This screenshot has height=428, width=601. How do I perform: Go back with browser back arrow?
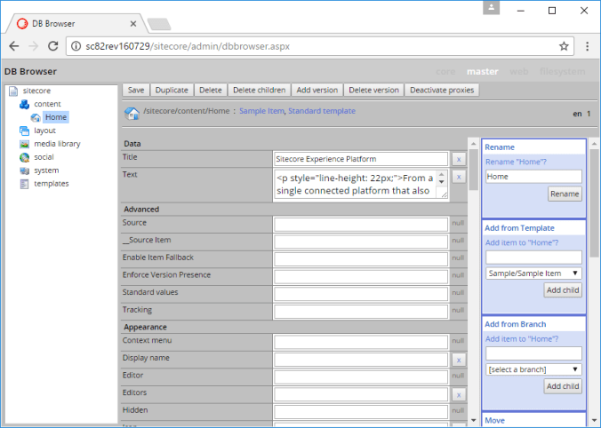[14, 46]
